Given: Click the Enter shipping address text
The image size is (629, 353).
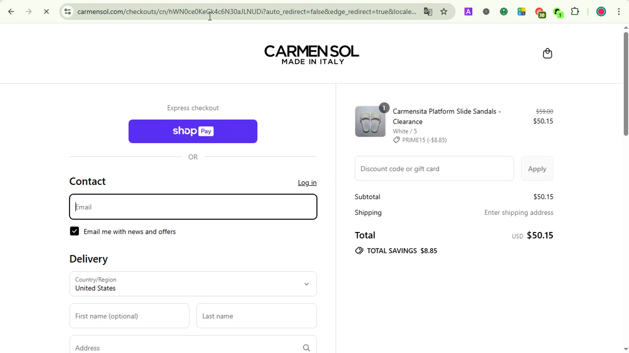Looking at the screenshot, I should (519, 213).
